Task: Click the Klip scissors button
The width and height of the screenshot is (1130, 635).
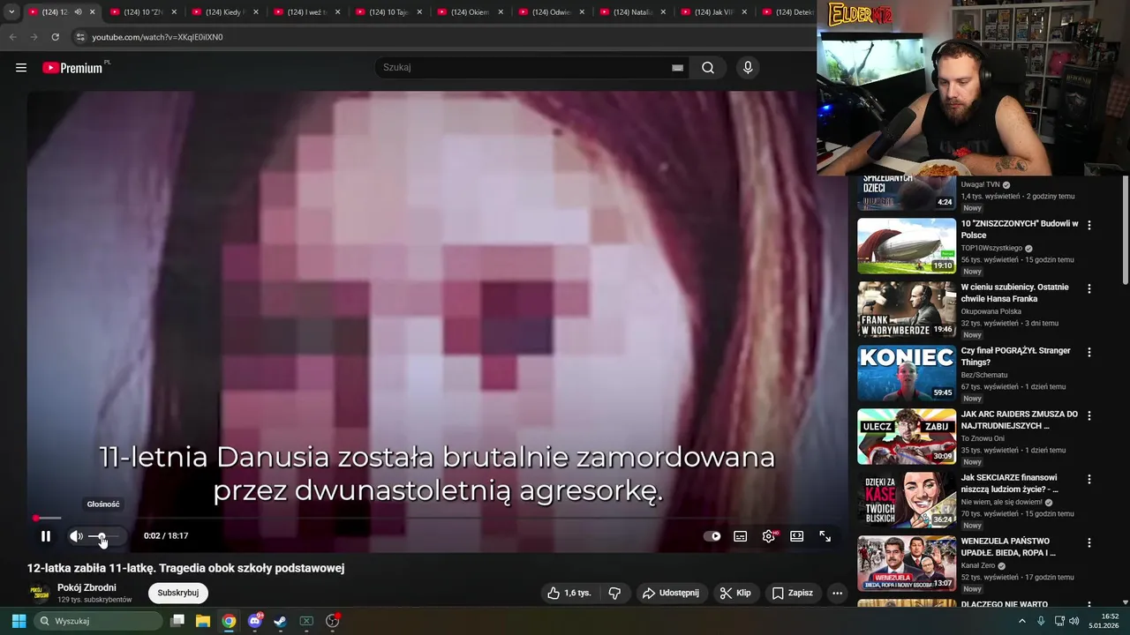Action: [735, 593]
